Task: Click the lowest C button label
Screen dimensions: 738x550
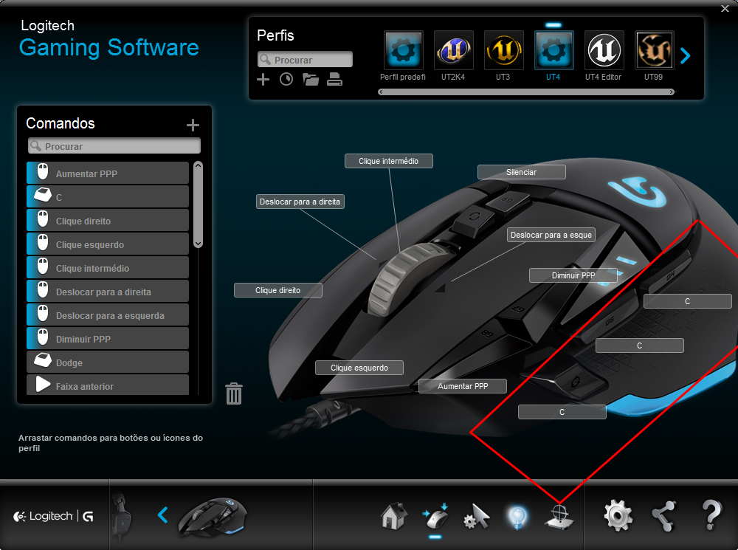Action: [x=562, y=412]
